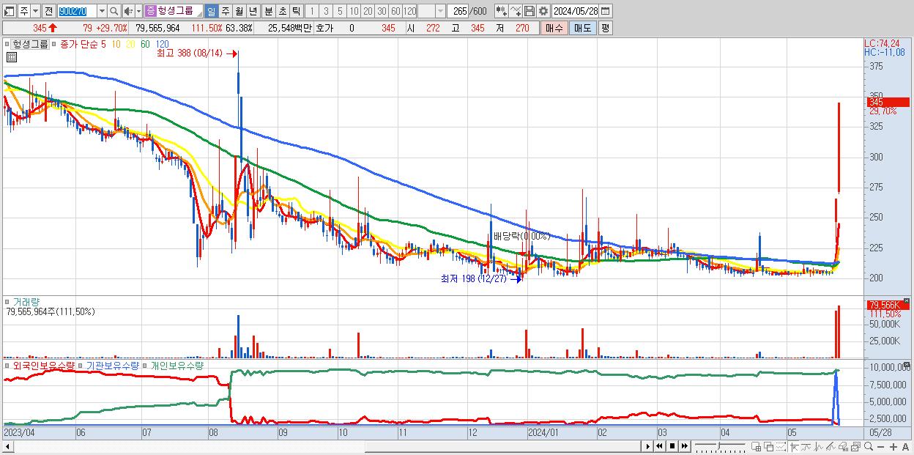This screenshot has width=914, height=455.
Task: Click the zoom magnifier in bottom toolbar
Action: click(x=868, y=446)
